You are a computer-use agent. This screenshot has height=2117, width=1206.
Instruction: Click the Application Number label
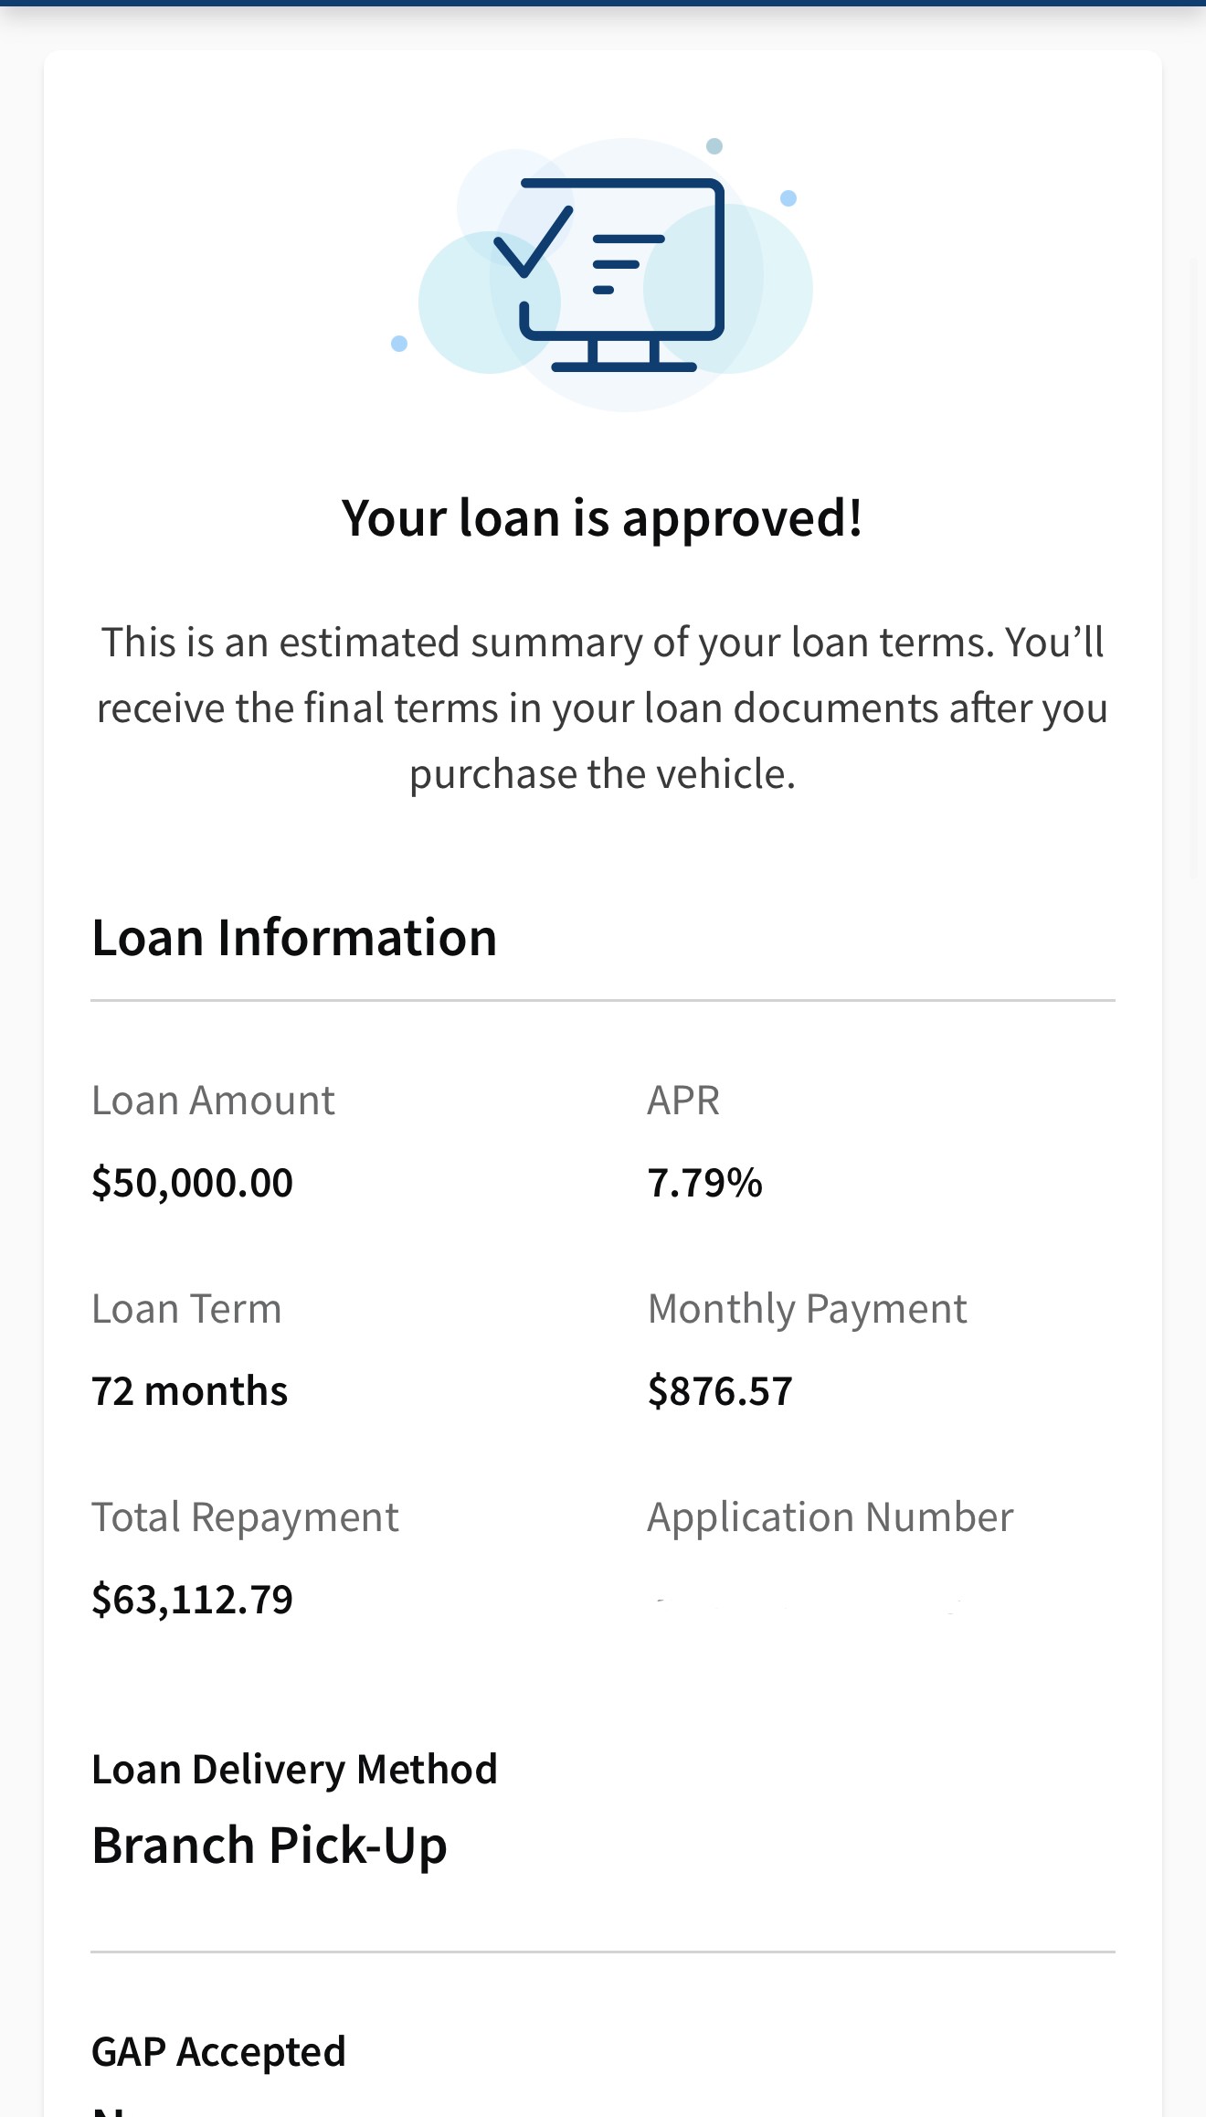coord(830,1517)
